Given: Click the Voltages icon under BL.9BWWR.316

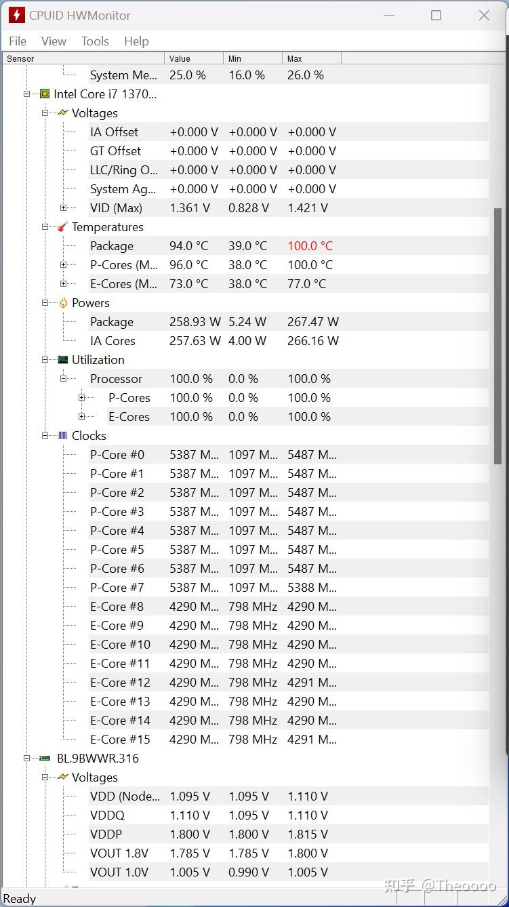Looking at the screenshot, I should tap(62, 777).
